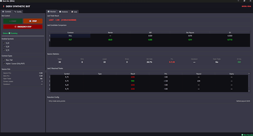The image size is (253, 136).
Task: Click the LOST -1.00 last trade result
Action: pos(63,20)
